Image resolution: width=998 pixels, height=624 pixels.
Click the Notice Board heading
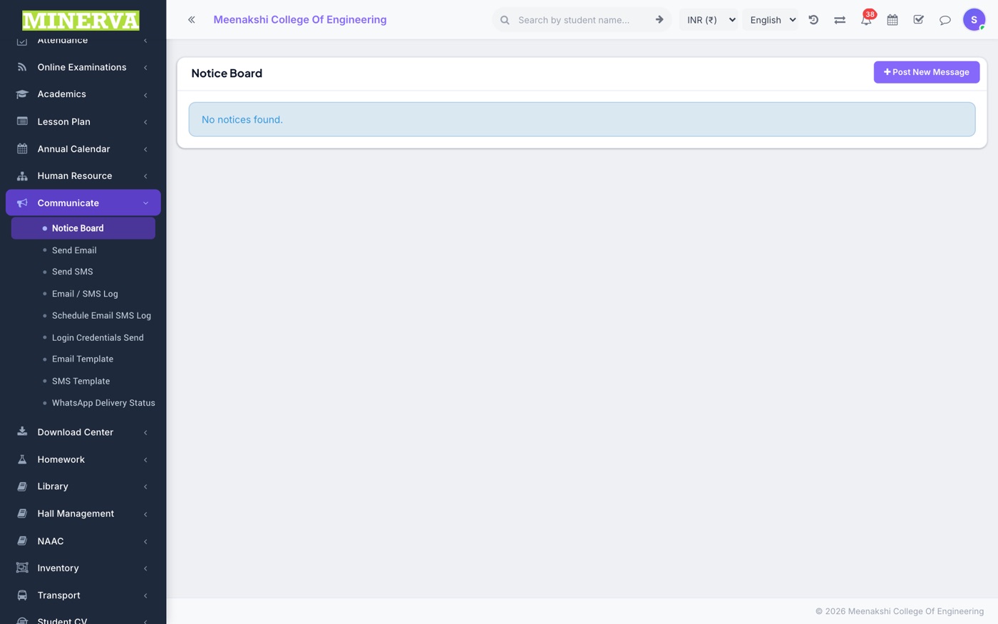[227, 73]
